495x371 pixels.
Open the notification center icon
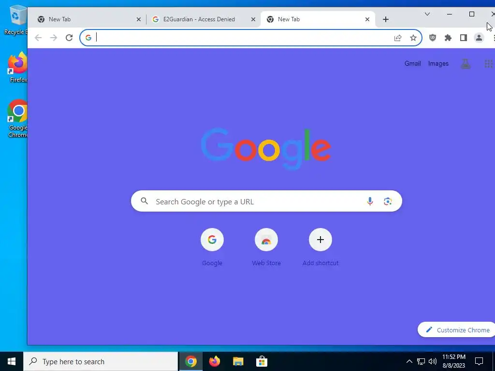(x=479, y=361)
